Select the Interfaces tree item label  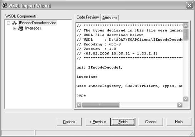click(x=33, y=28)
